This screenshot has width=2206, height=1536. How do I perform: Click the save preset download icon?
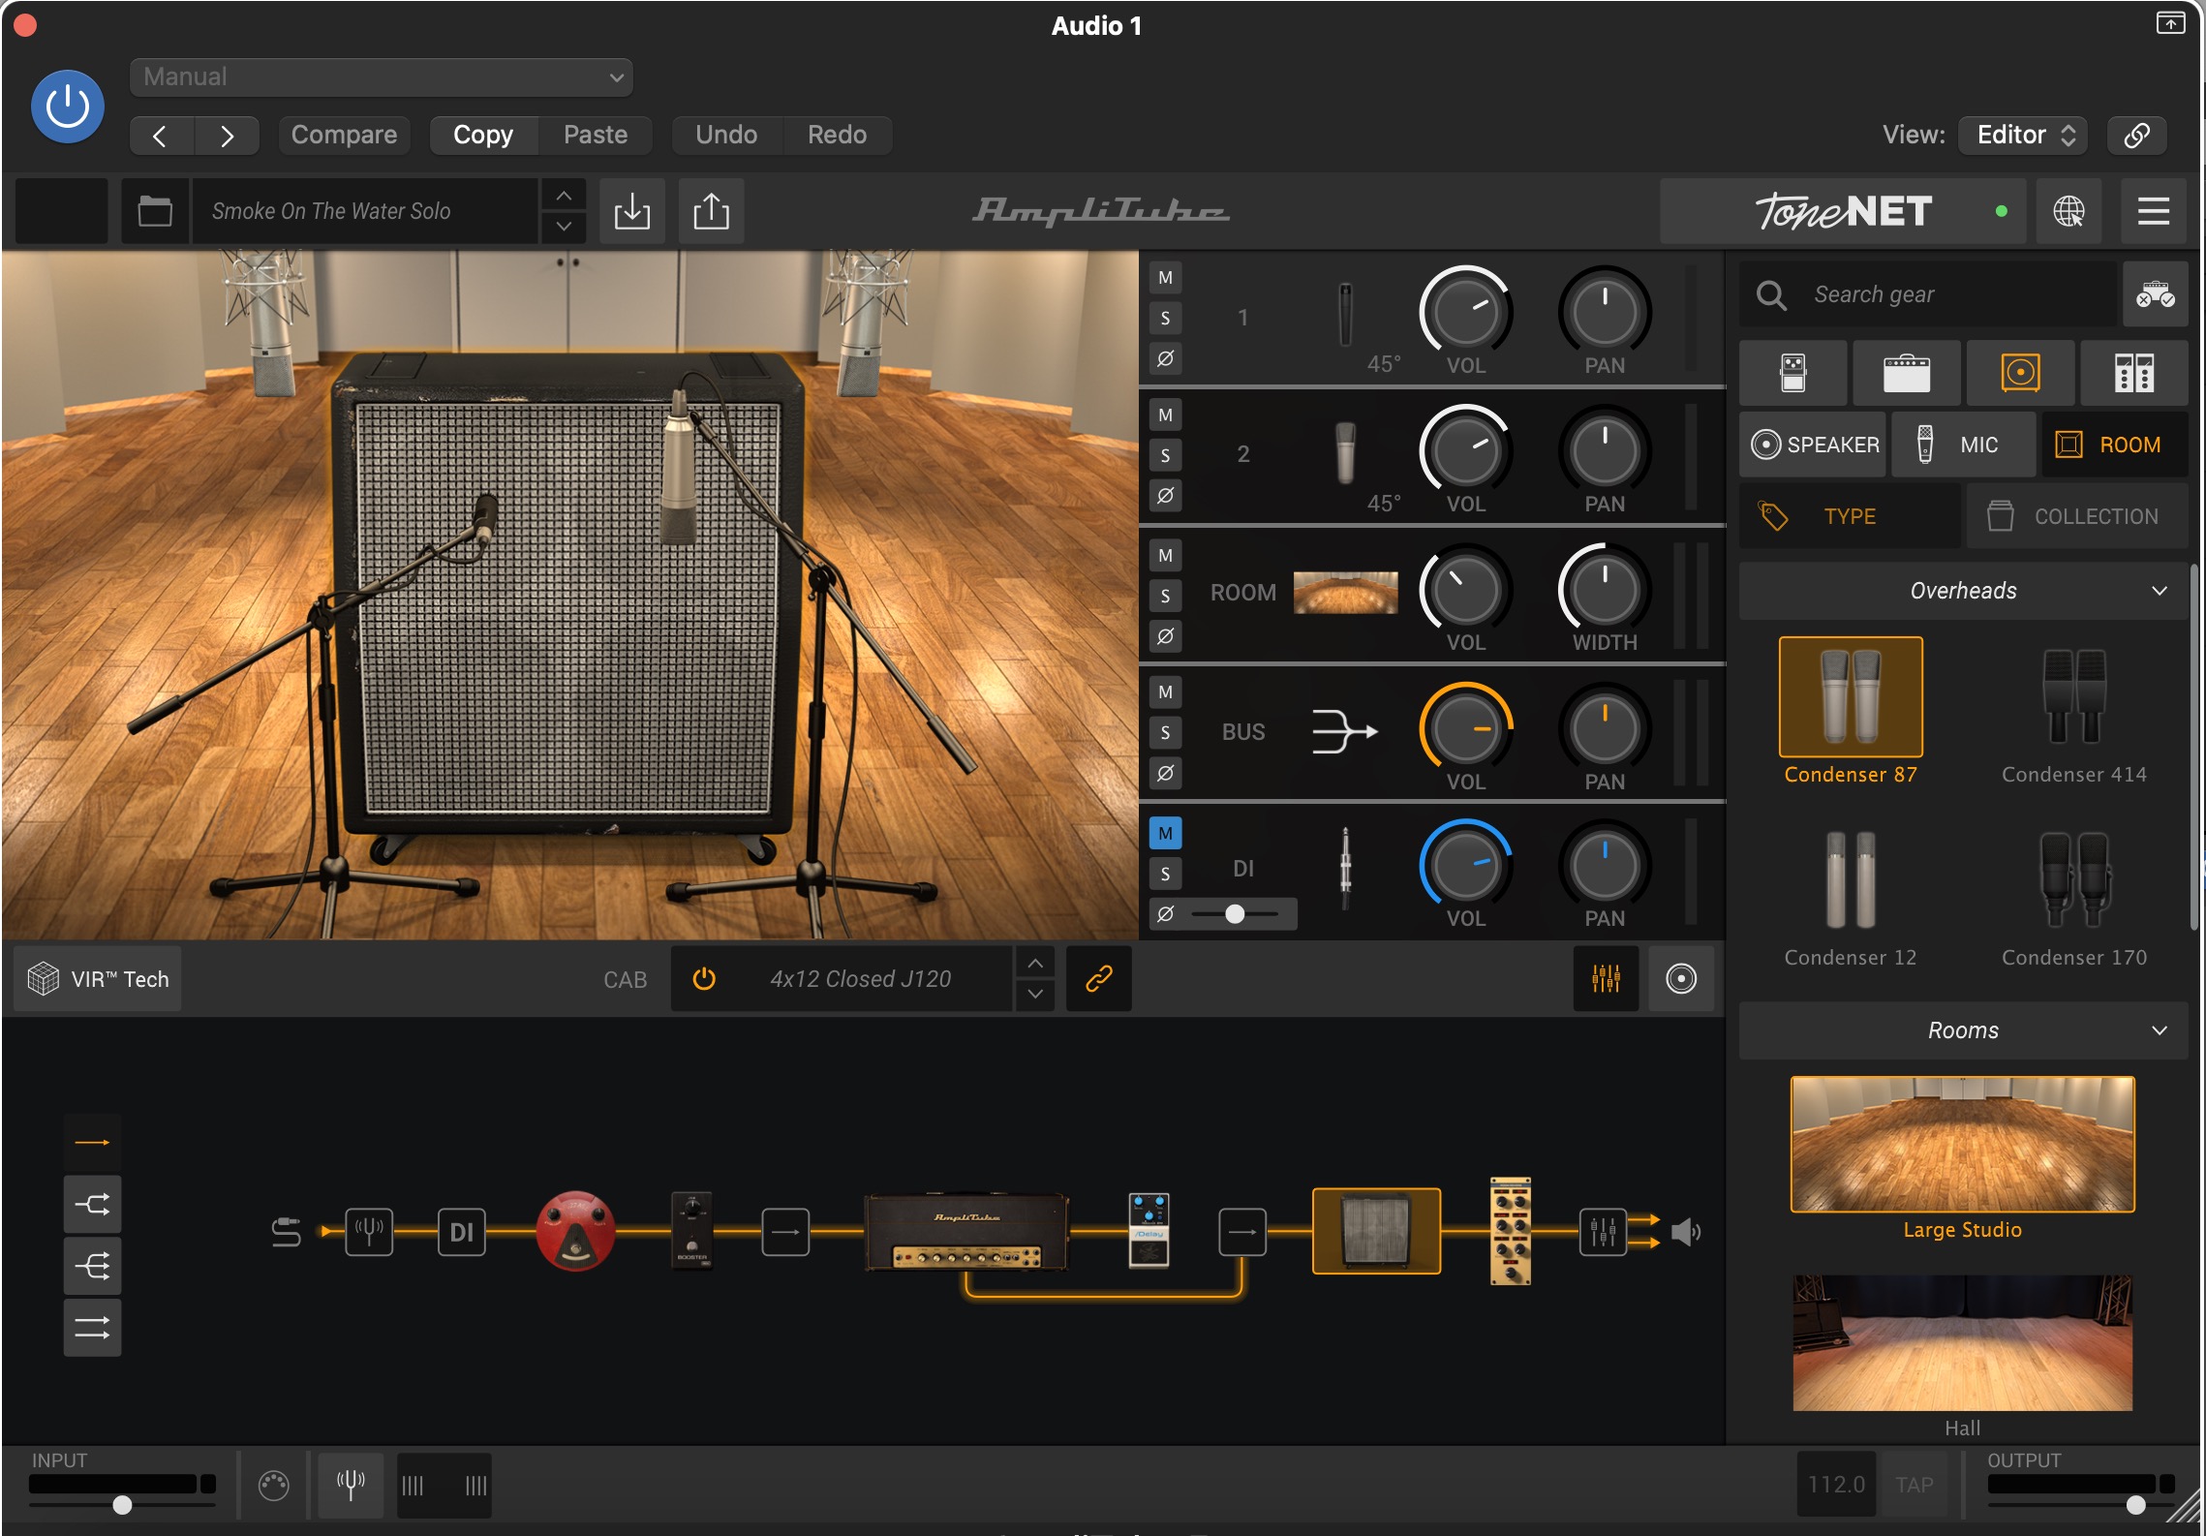pyautogui.click(x=632, y=211)
